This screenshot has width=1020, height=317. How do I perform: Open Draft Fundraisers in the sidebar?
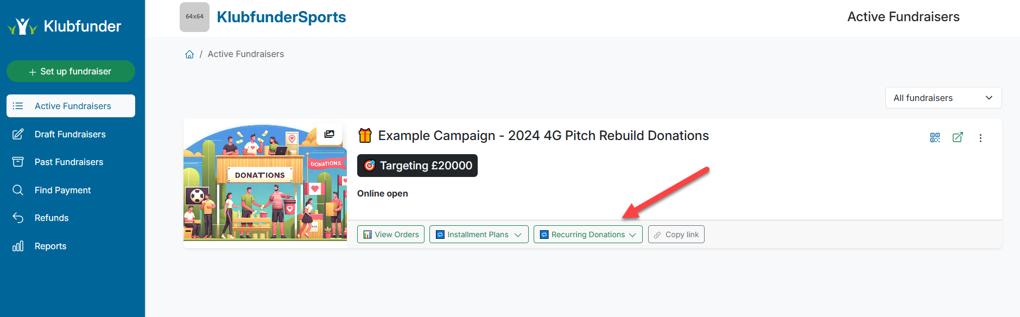click(x=70, y=134)
